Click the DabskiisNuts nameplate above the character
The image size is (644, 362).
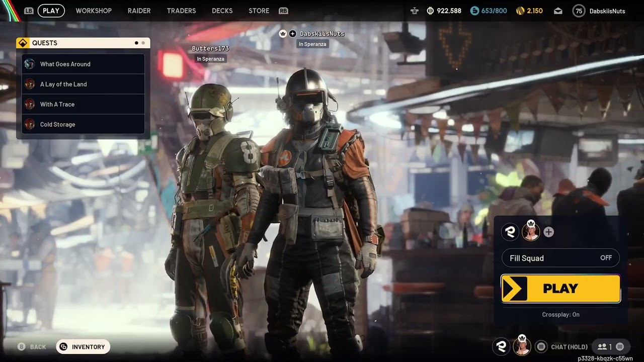click(322, 34)
